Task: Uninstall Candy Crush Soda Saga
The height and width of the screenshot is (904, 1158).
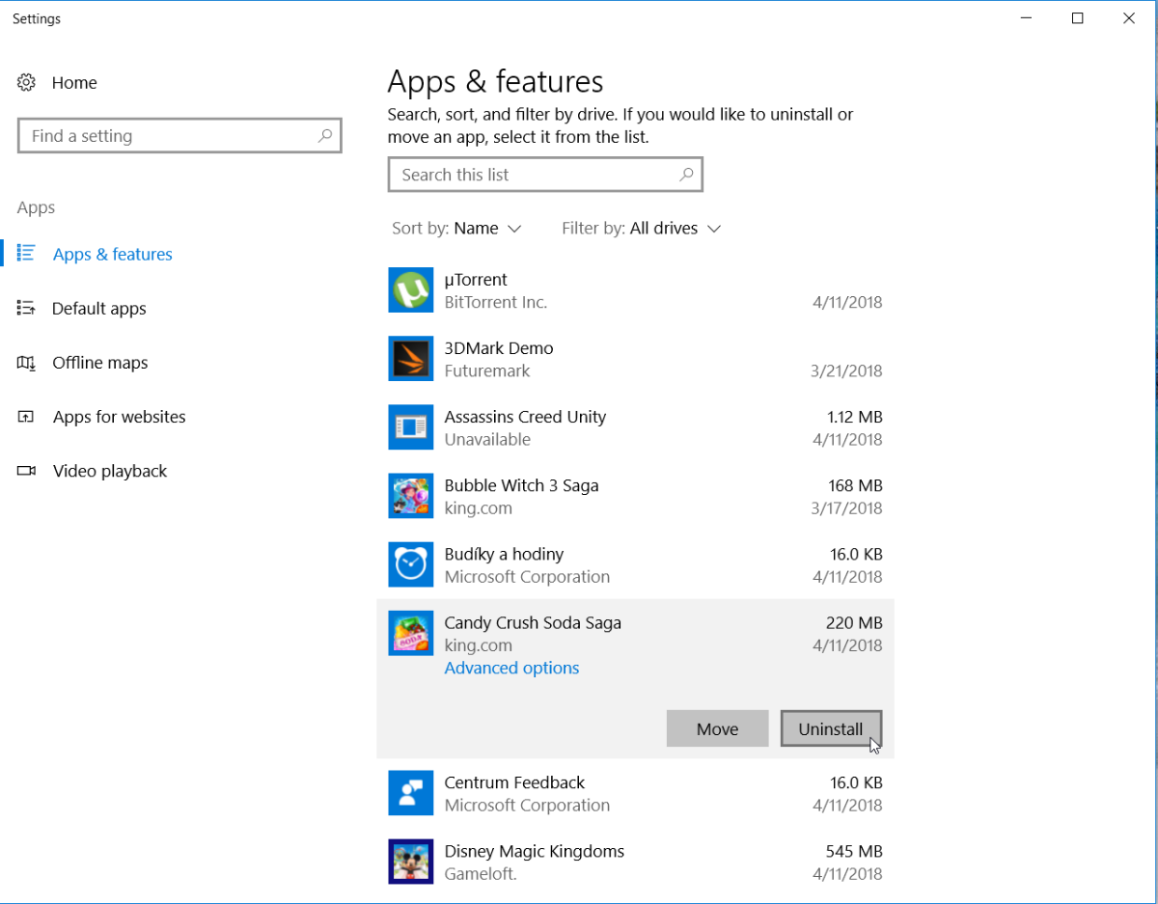Action: [830, 729]
